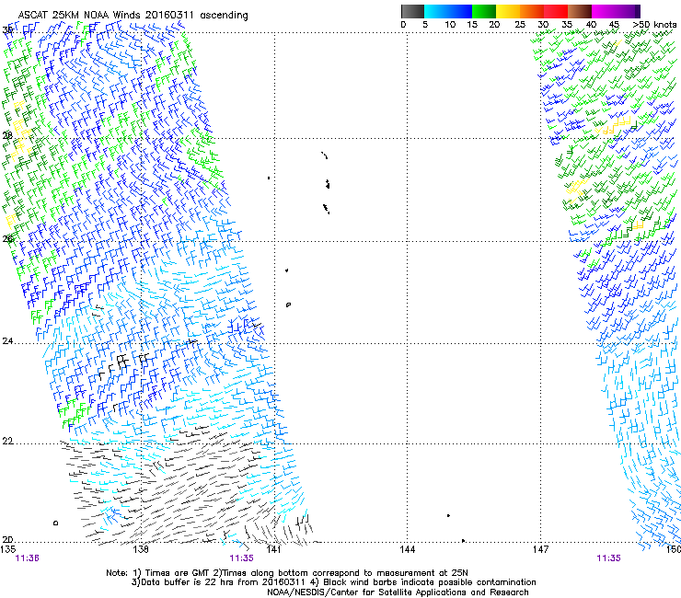Click the latitude label '24' on the left axis
This screenshot has width=681, height=598.
tap(7, 341)
